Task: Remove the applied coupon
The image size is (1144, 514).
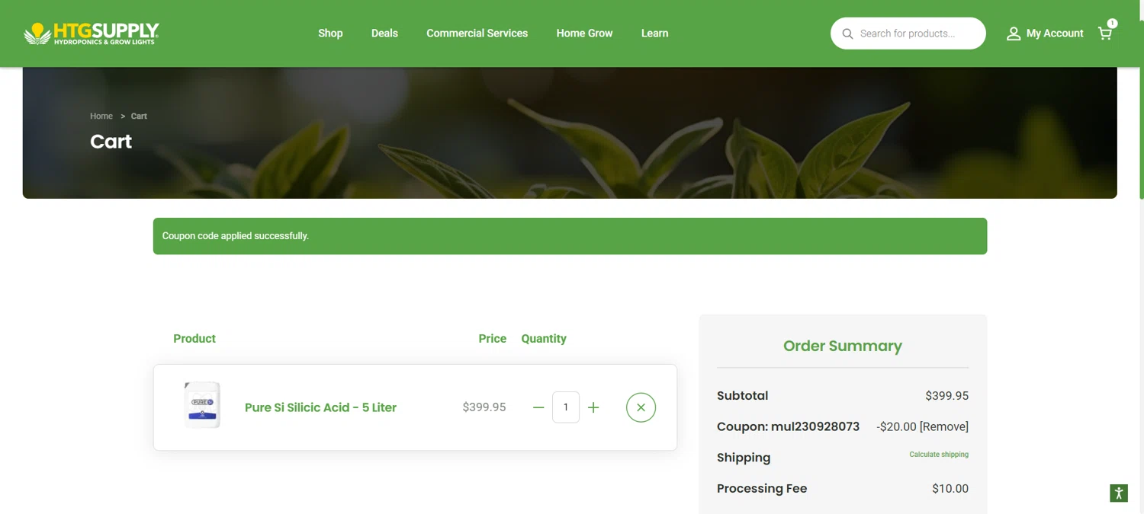Action: pos(944,426)
